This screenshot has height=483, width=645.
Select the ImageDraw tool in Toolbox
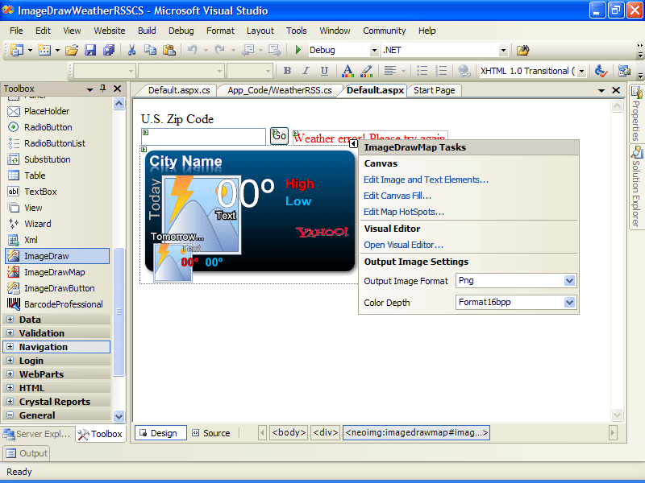pyautogui.click(x=57, y=256)
